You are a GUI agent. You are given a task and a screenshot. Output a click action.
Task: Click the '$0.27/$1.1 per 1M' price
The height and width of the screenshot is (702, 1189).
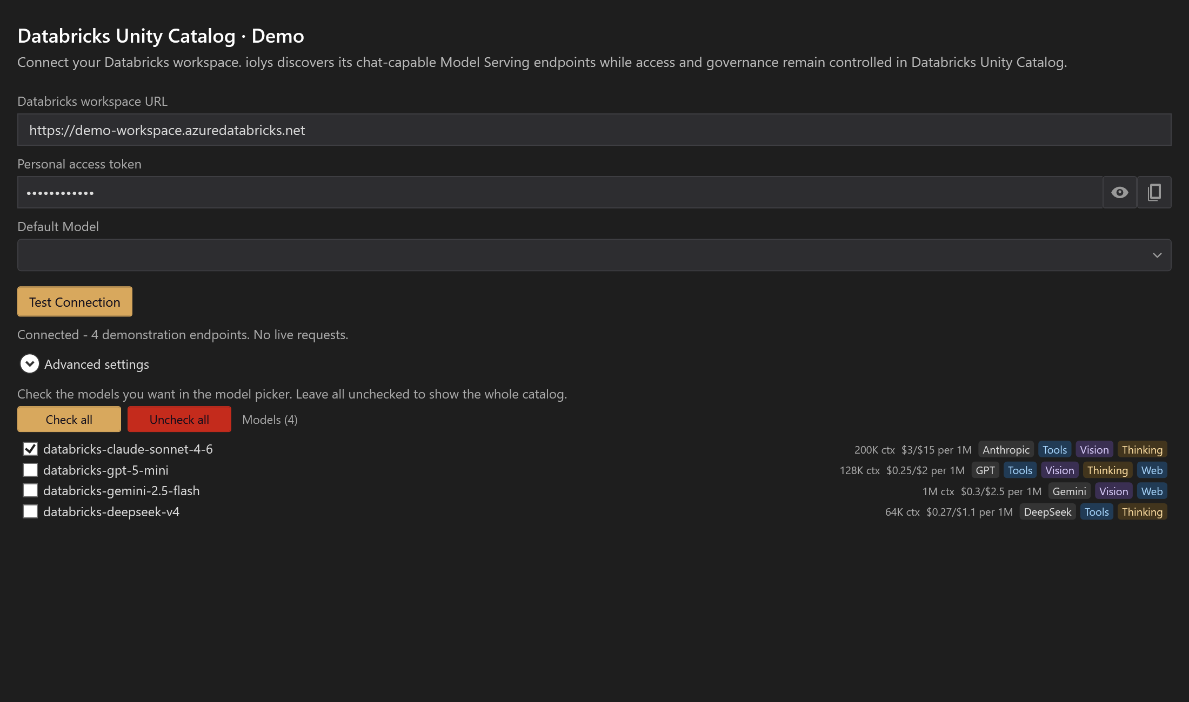pos(970,512)
